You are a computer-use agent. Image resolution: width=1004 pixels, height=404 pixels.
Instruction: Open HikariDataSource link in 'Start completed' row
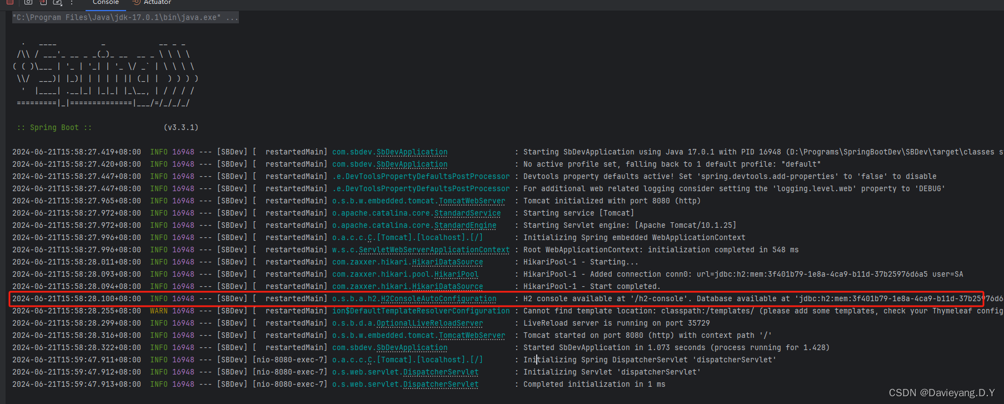pyautogui.click(x=447, y=287)
